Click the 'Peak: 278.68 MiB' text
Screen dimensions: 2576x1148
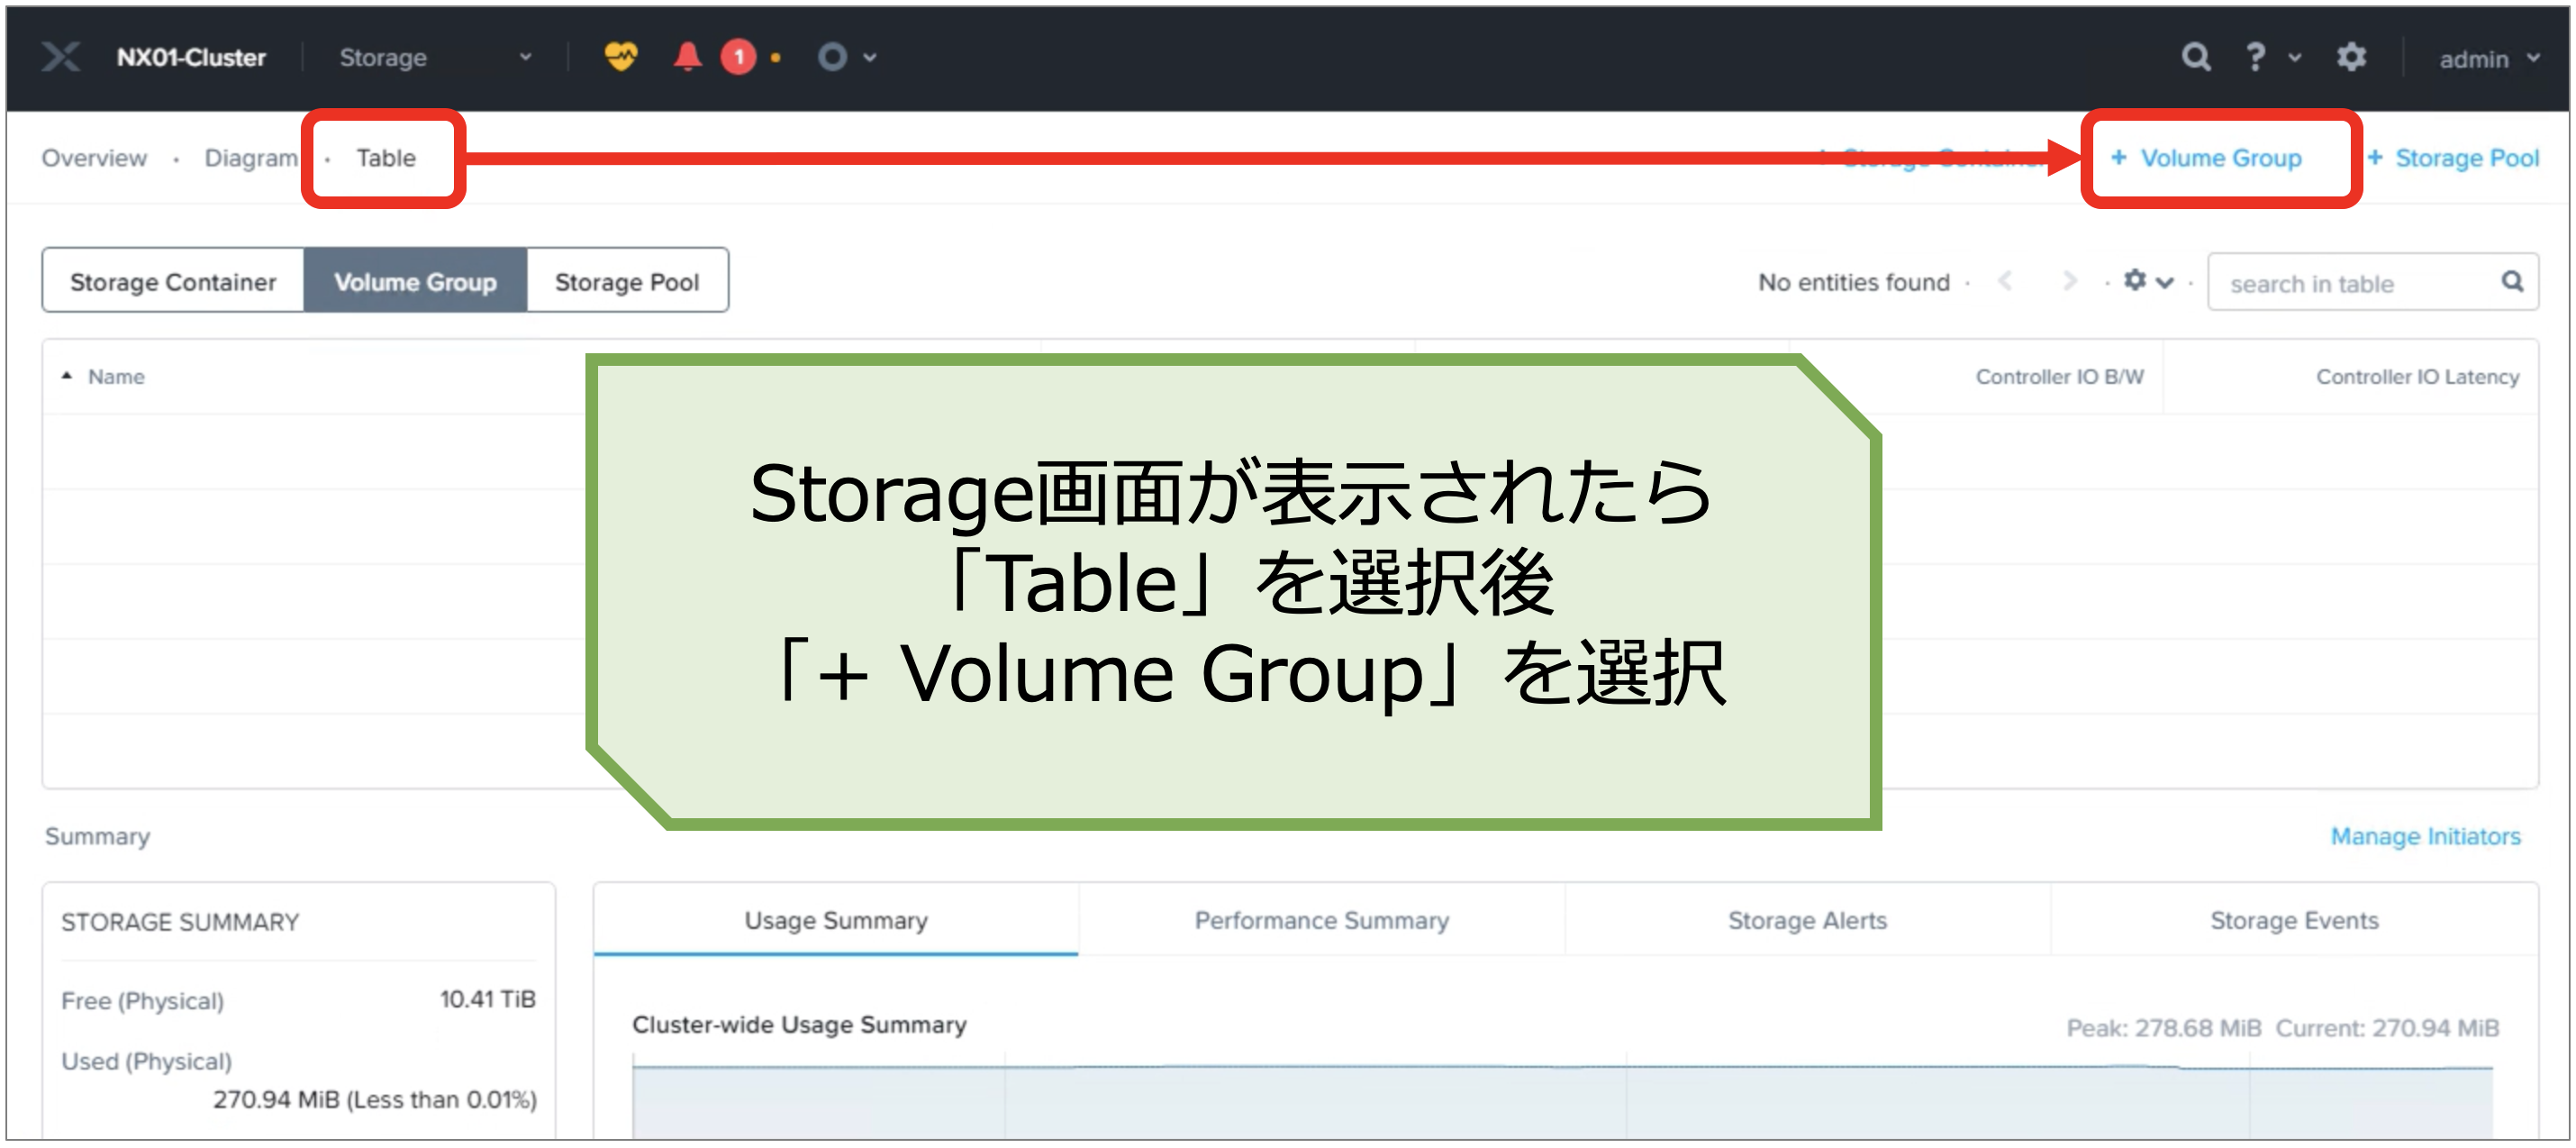[x=2163, y=1029]
